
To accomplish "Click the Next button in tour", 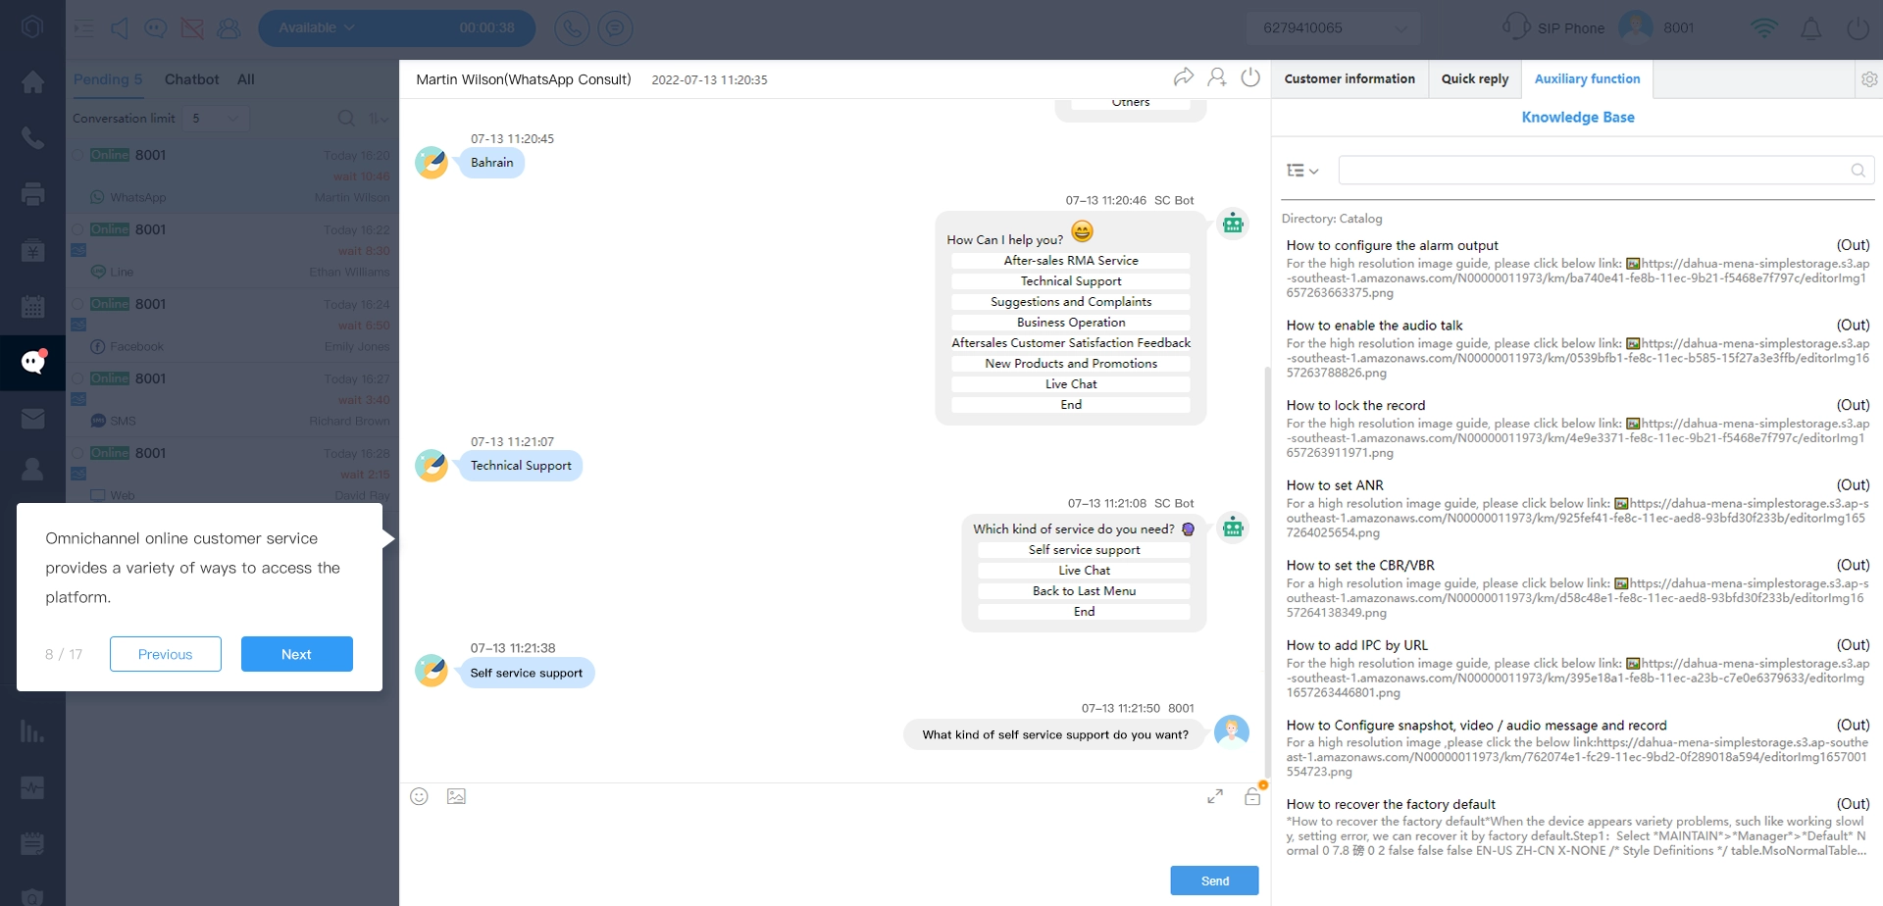I will (296, 654).
